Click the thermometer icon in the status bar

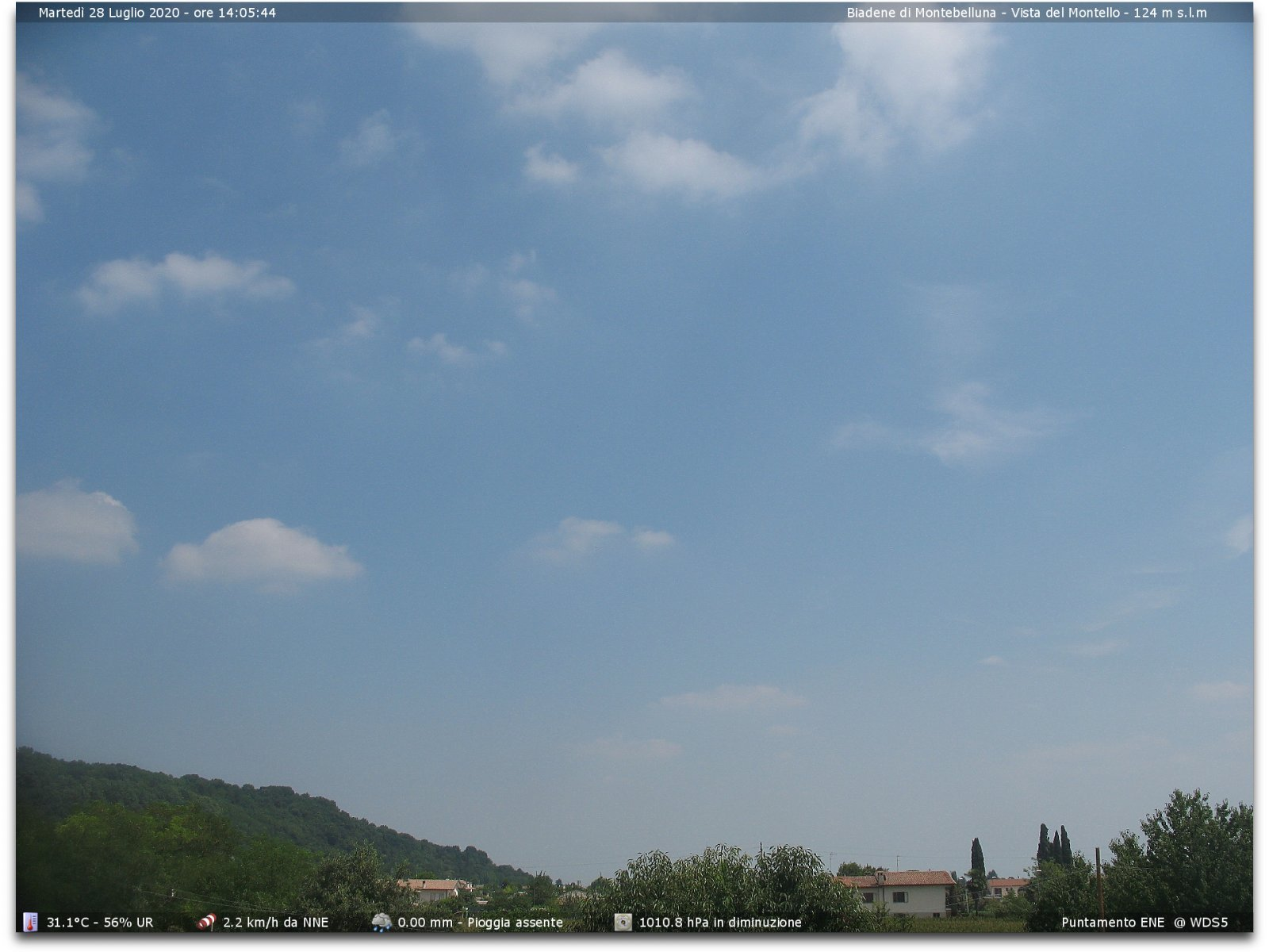[x=30, y=922]
